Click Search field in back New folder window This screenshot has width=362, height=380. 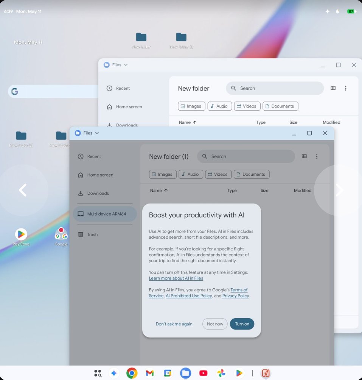275,88
